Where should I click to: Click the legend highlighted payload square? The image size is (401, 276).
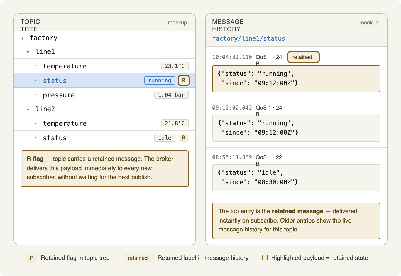(x=265, y=258)
